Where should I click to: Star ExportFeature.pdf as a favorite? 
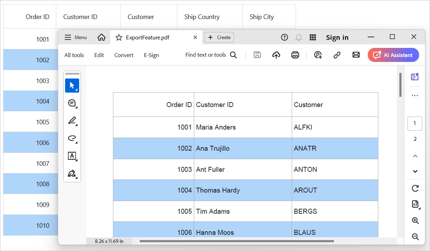[118, 37]
